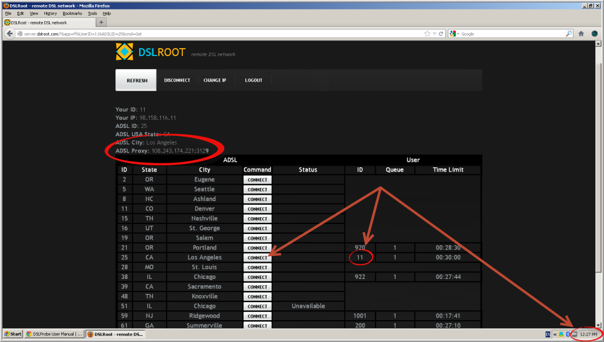Click the Time Limit value 00:17:41

click(448, 316)
